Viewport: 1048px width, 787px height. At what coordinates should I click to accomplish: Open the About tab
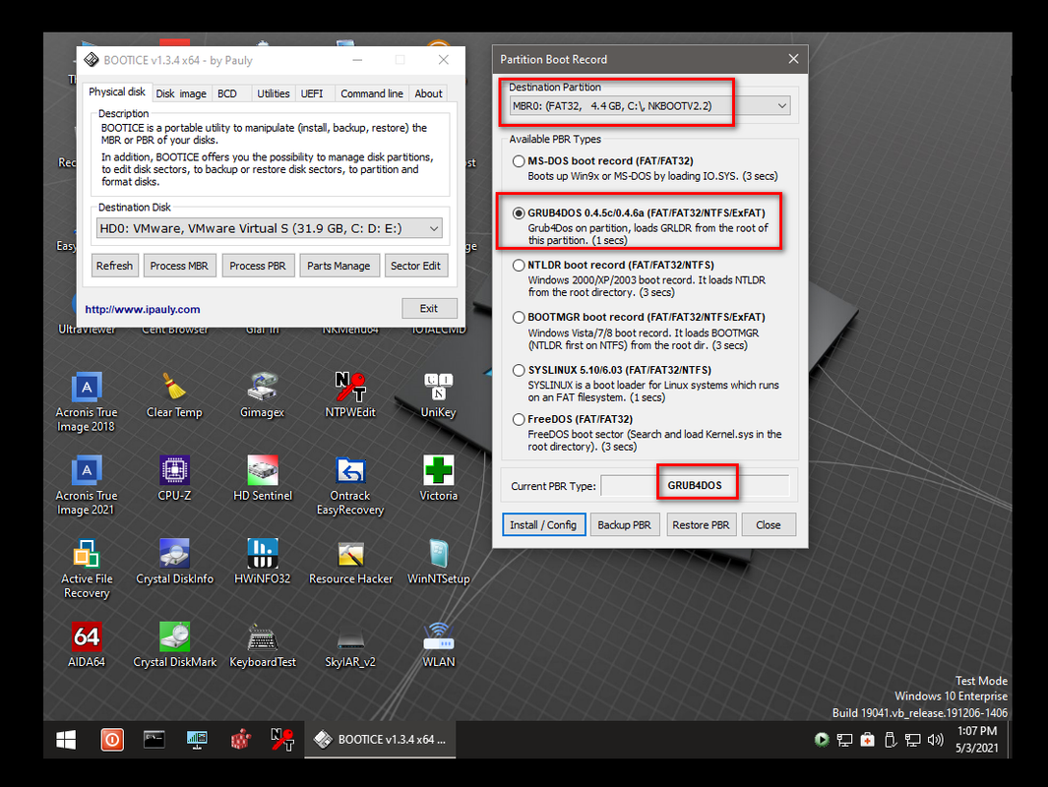pyautogui.click(x=428, y=94)
